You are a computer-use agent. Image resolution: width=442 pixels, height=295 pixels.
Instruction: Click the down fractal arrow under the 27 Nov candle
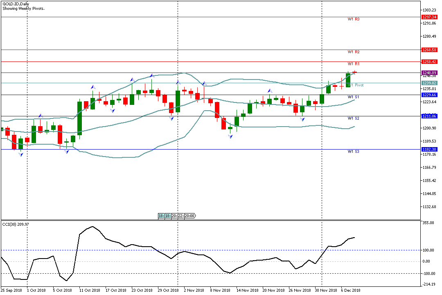(x=302, y=119)
